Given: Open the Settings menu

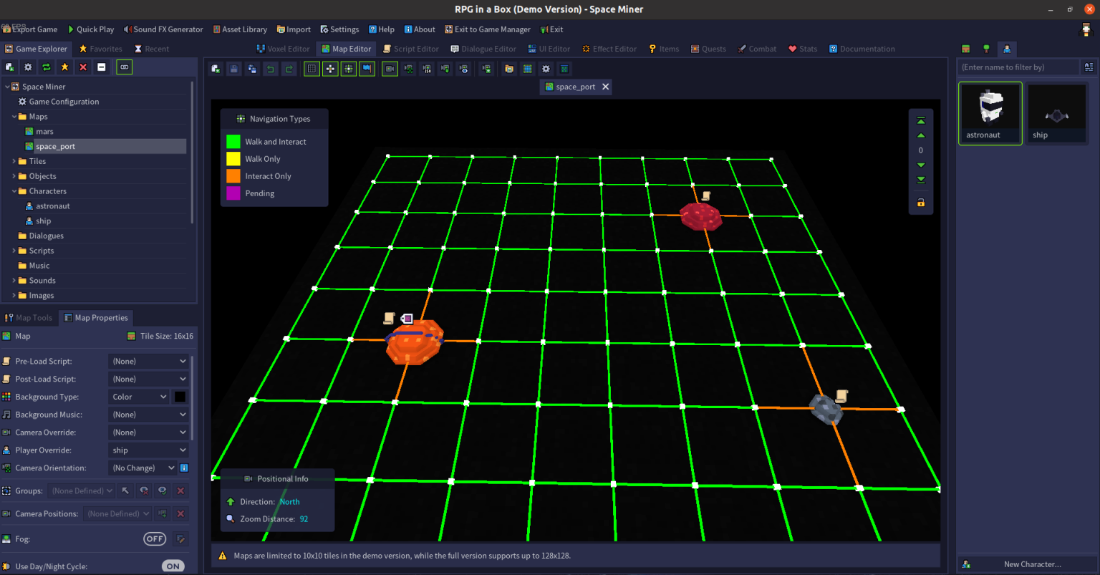Looking at the screenshot, I should tap(339, 29).
